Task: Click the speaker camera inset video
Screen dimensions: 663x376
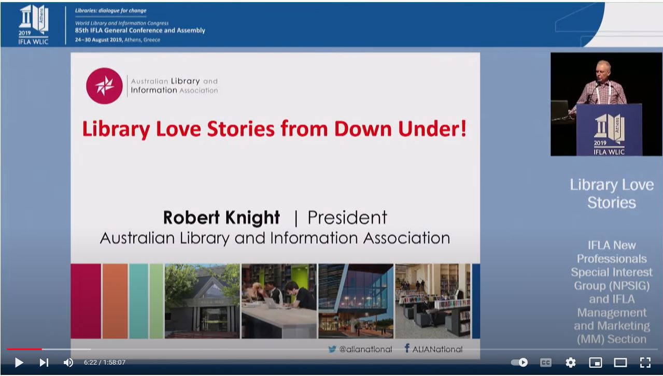Action: tap(606, 104)
